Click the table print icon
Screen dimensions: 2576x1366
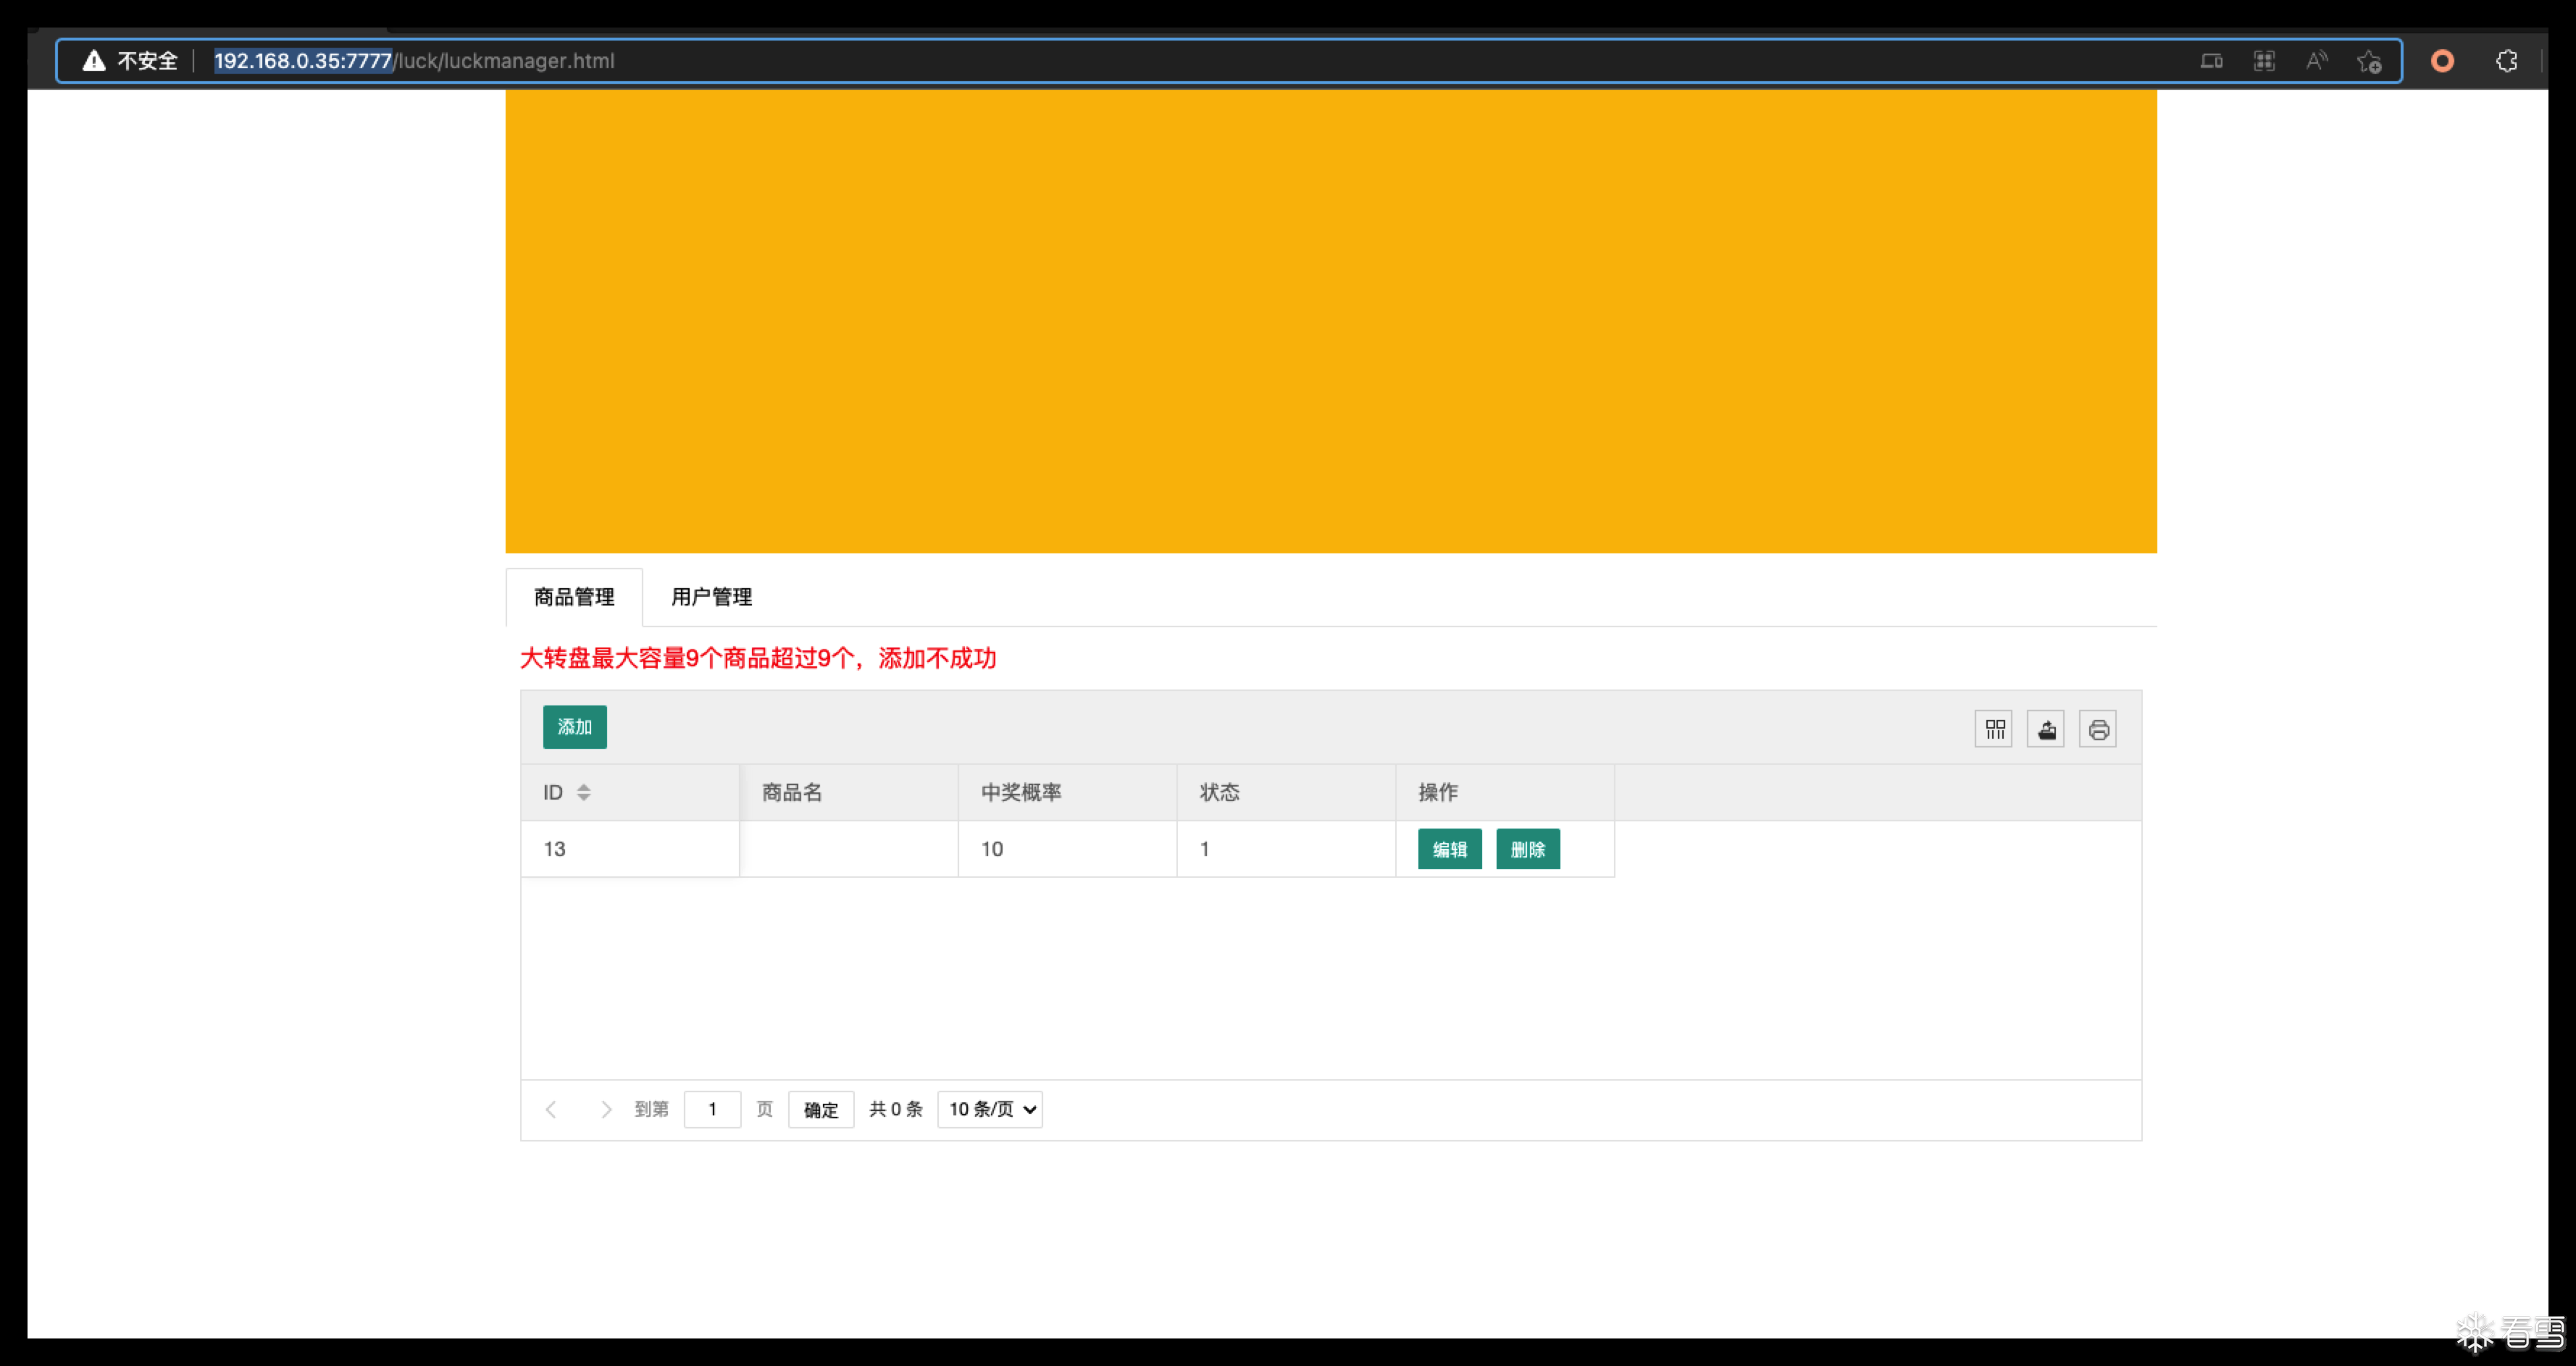coord(2098,729)
